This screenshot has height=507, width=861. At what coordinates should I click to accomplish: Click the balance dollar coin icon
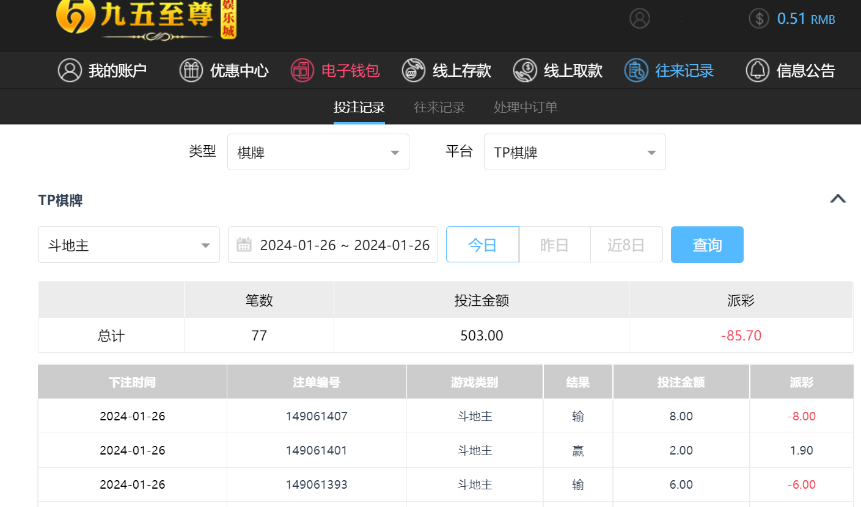[x=759, y=18]
